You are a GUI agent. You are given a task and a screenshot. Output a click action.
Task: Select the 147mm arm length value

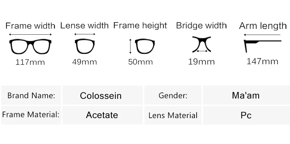(x=263, y=61)
